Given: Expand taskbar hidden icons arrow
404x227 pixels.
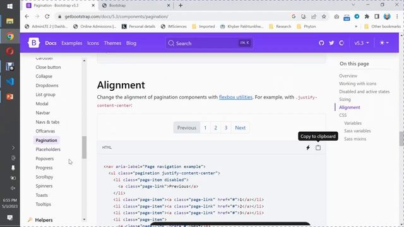Looking at the screenshot, I should 13,148.
